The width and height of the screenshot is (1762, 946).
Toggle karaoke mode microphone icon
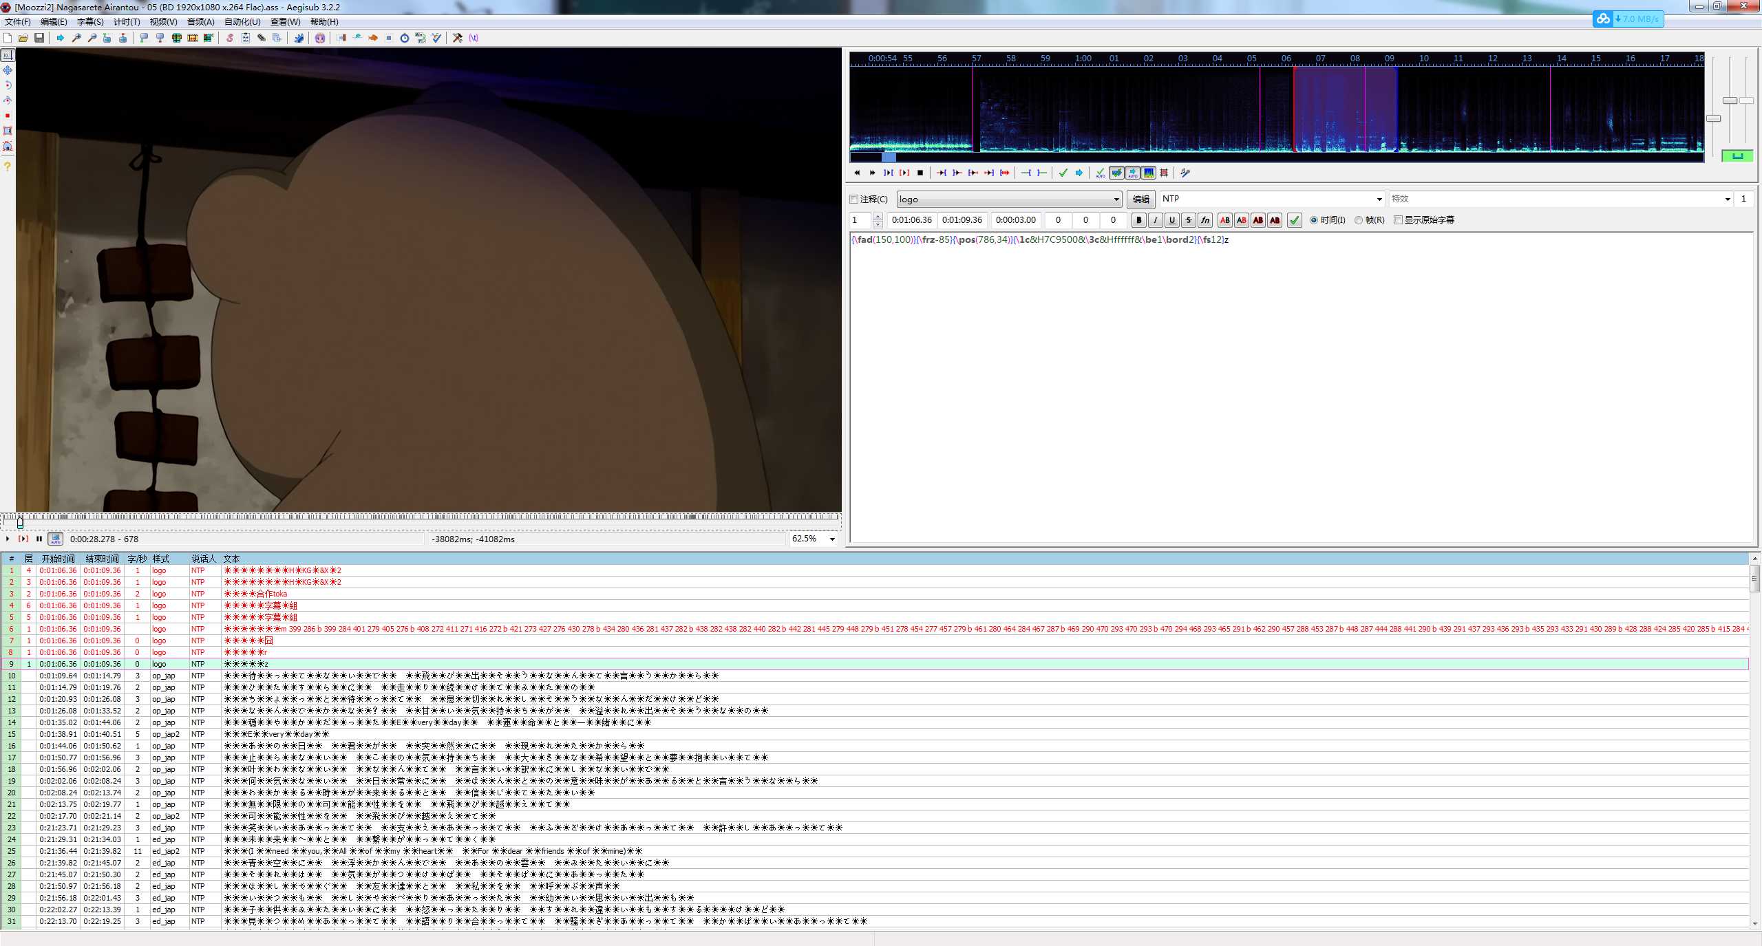(x=1185, y=173)
